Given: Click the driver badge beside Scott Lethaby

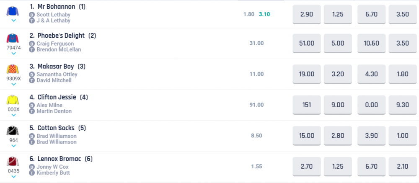Looking at the screenshot, I should [x=32, y=15].
